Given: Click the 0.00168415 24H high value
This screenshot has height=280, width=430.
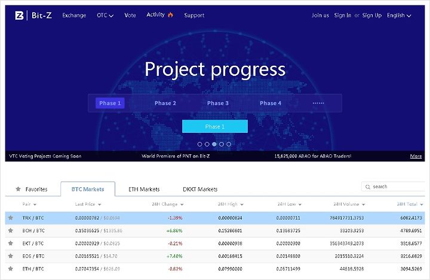Looking at the screenshot, I should pyautogui.click(x=230, y=256).
